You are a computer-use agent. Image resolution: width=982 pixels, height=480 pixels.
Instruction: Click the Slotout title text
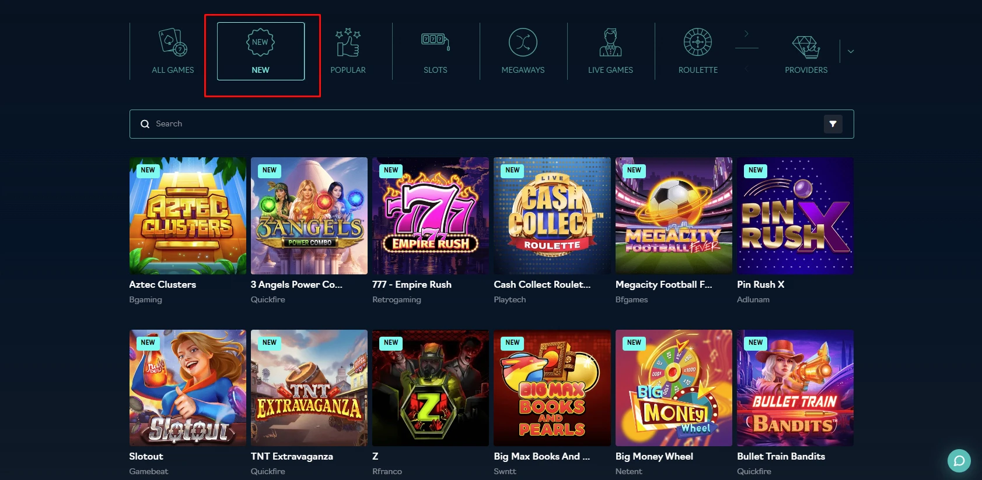(146, 456)
